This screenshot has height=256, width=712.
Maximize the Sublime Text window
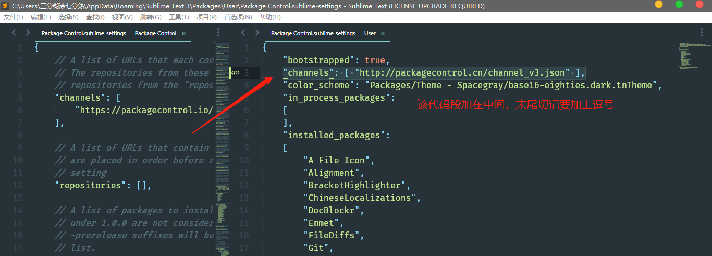click(679, 4)
